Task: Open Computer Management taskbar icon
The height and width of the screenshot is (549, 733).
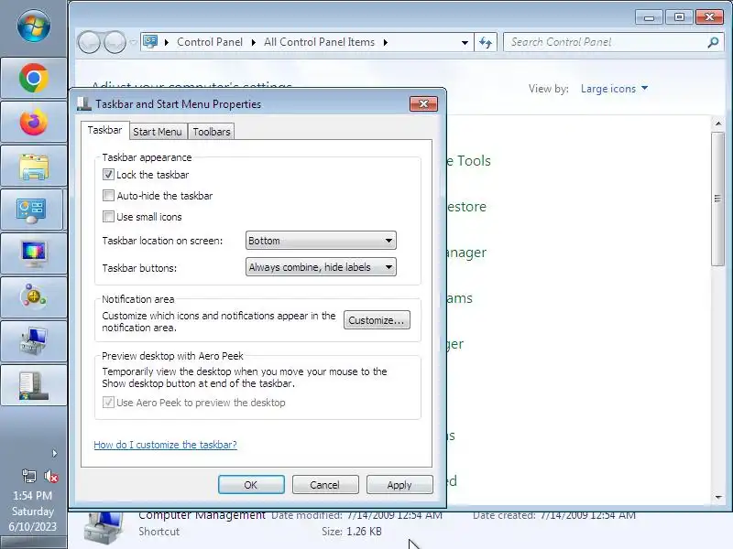Action: 34,341
